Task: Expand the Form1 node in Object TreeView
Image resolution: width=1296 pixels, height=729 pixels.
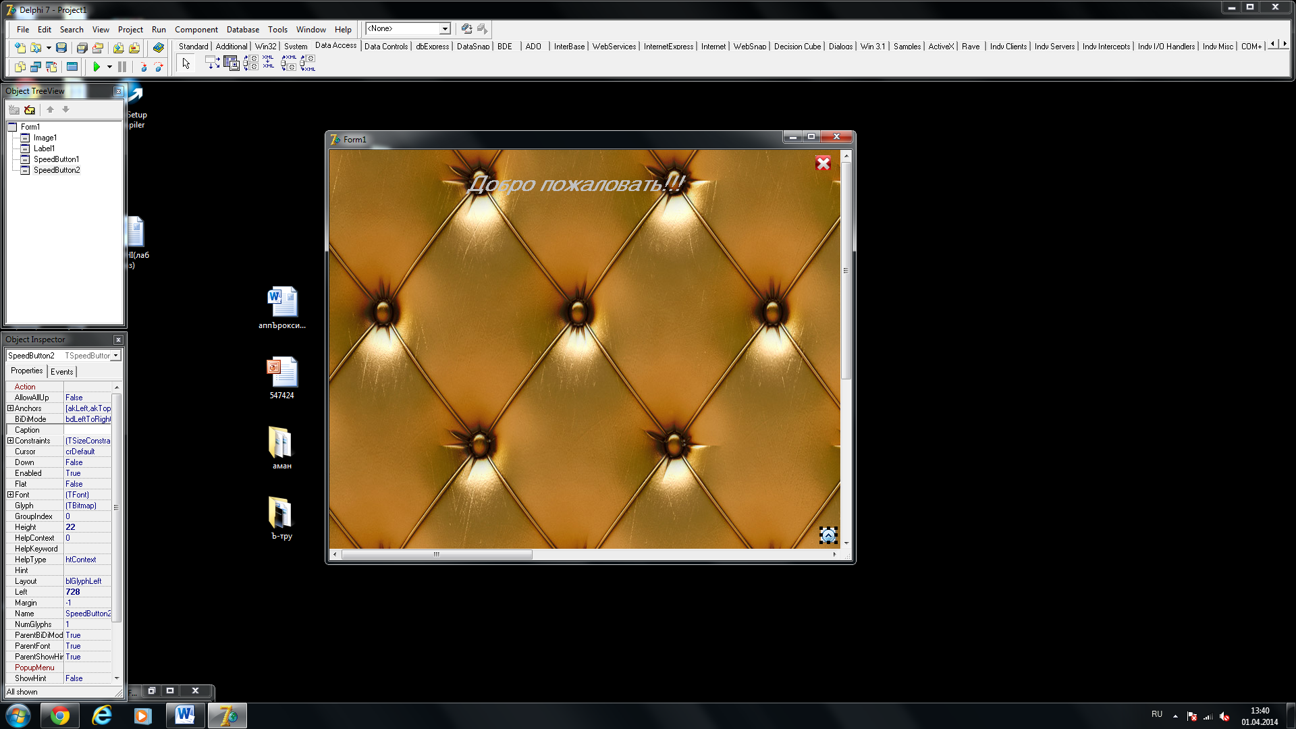Action: pos(11,126)
